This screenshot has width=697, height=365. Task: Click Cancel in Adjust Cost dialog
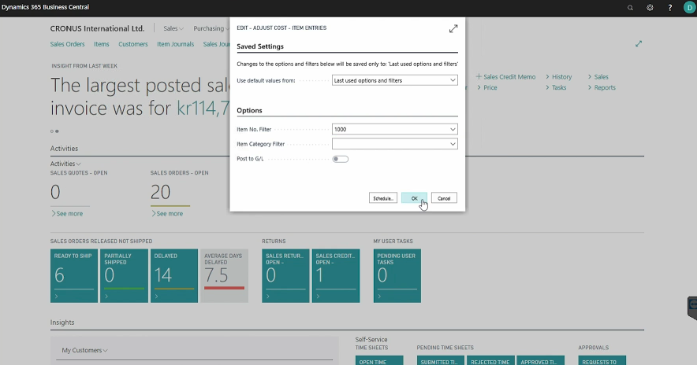click(x=444, y=198)
